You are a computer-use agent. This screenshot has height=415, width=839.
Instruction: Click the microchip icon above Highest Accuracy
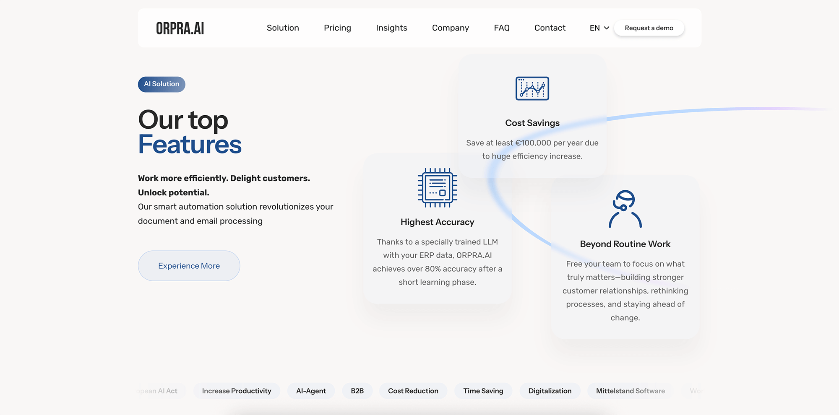[x=437, y=188]
